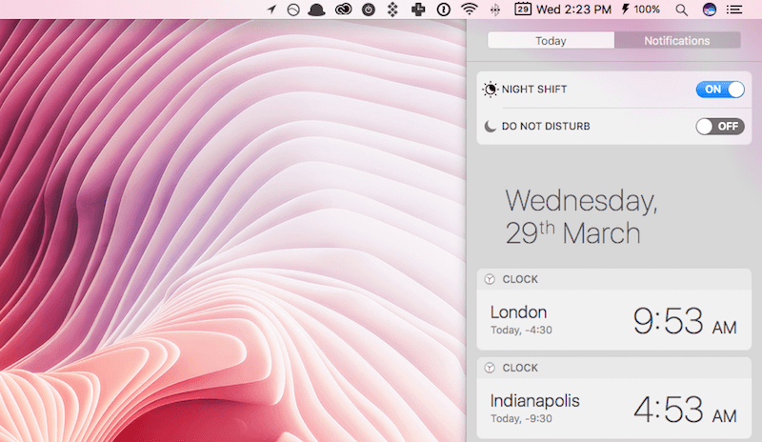Open the Wi-Fi status menu
762x442 pixels.
pyautogui.click(x=469, y=10)
